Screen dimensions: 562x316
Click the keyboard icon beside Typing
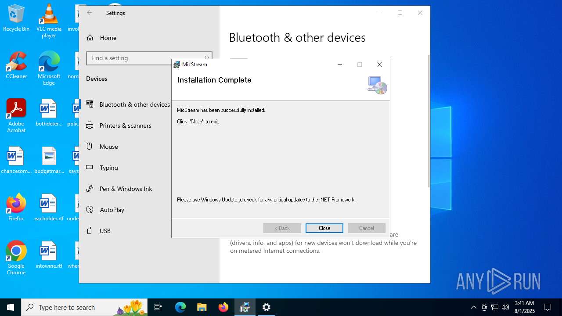click(90, 167)
